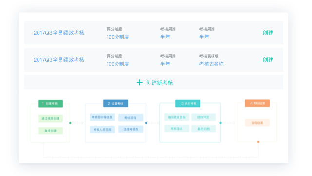Open 2017Q3全员绩效考核 in the row with two 考核周期
Screen dimensions: 312x176
tap(59, 33)
